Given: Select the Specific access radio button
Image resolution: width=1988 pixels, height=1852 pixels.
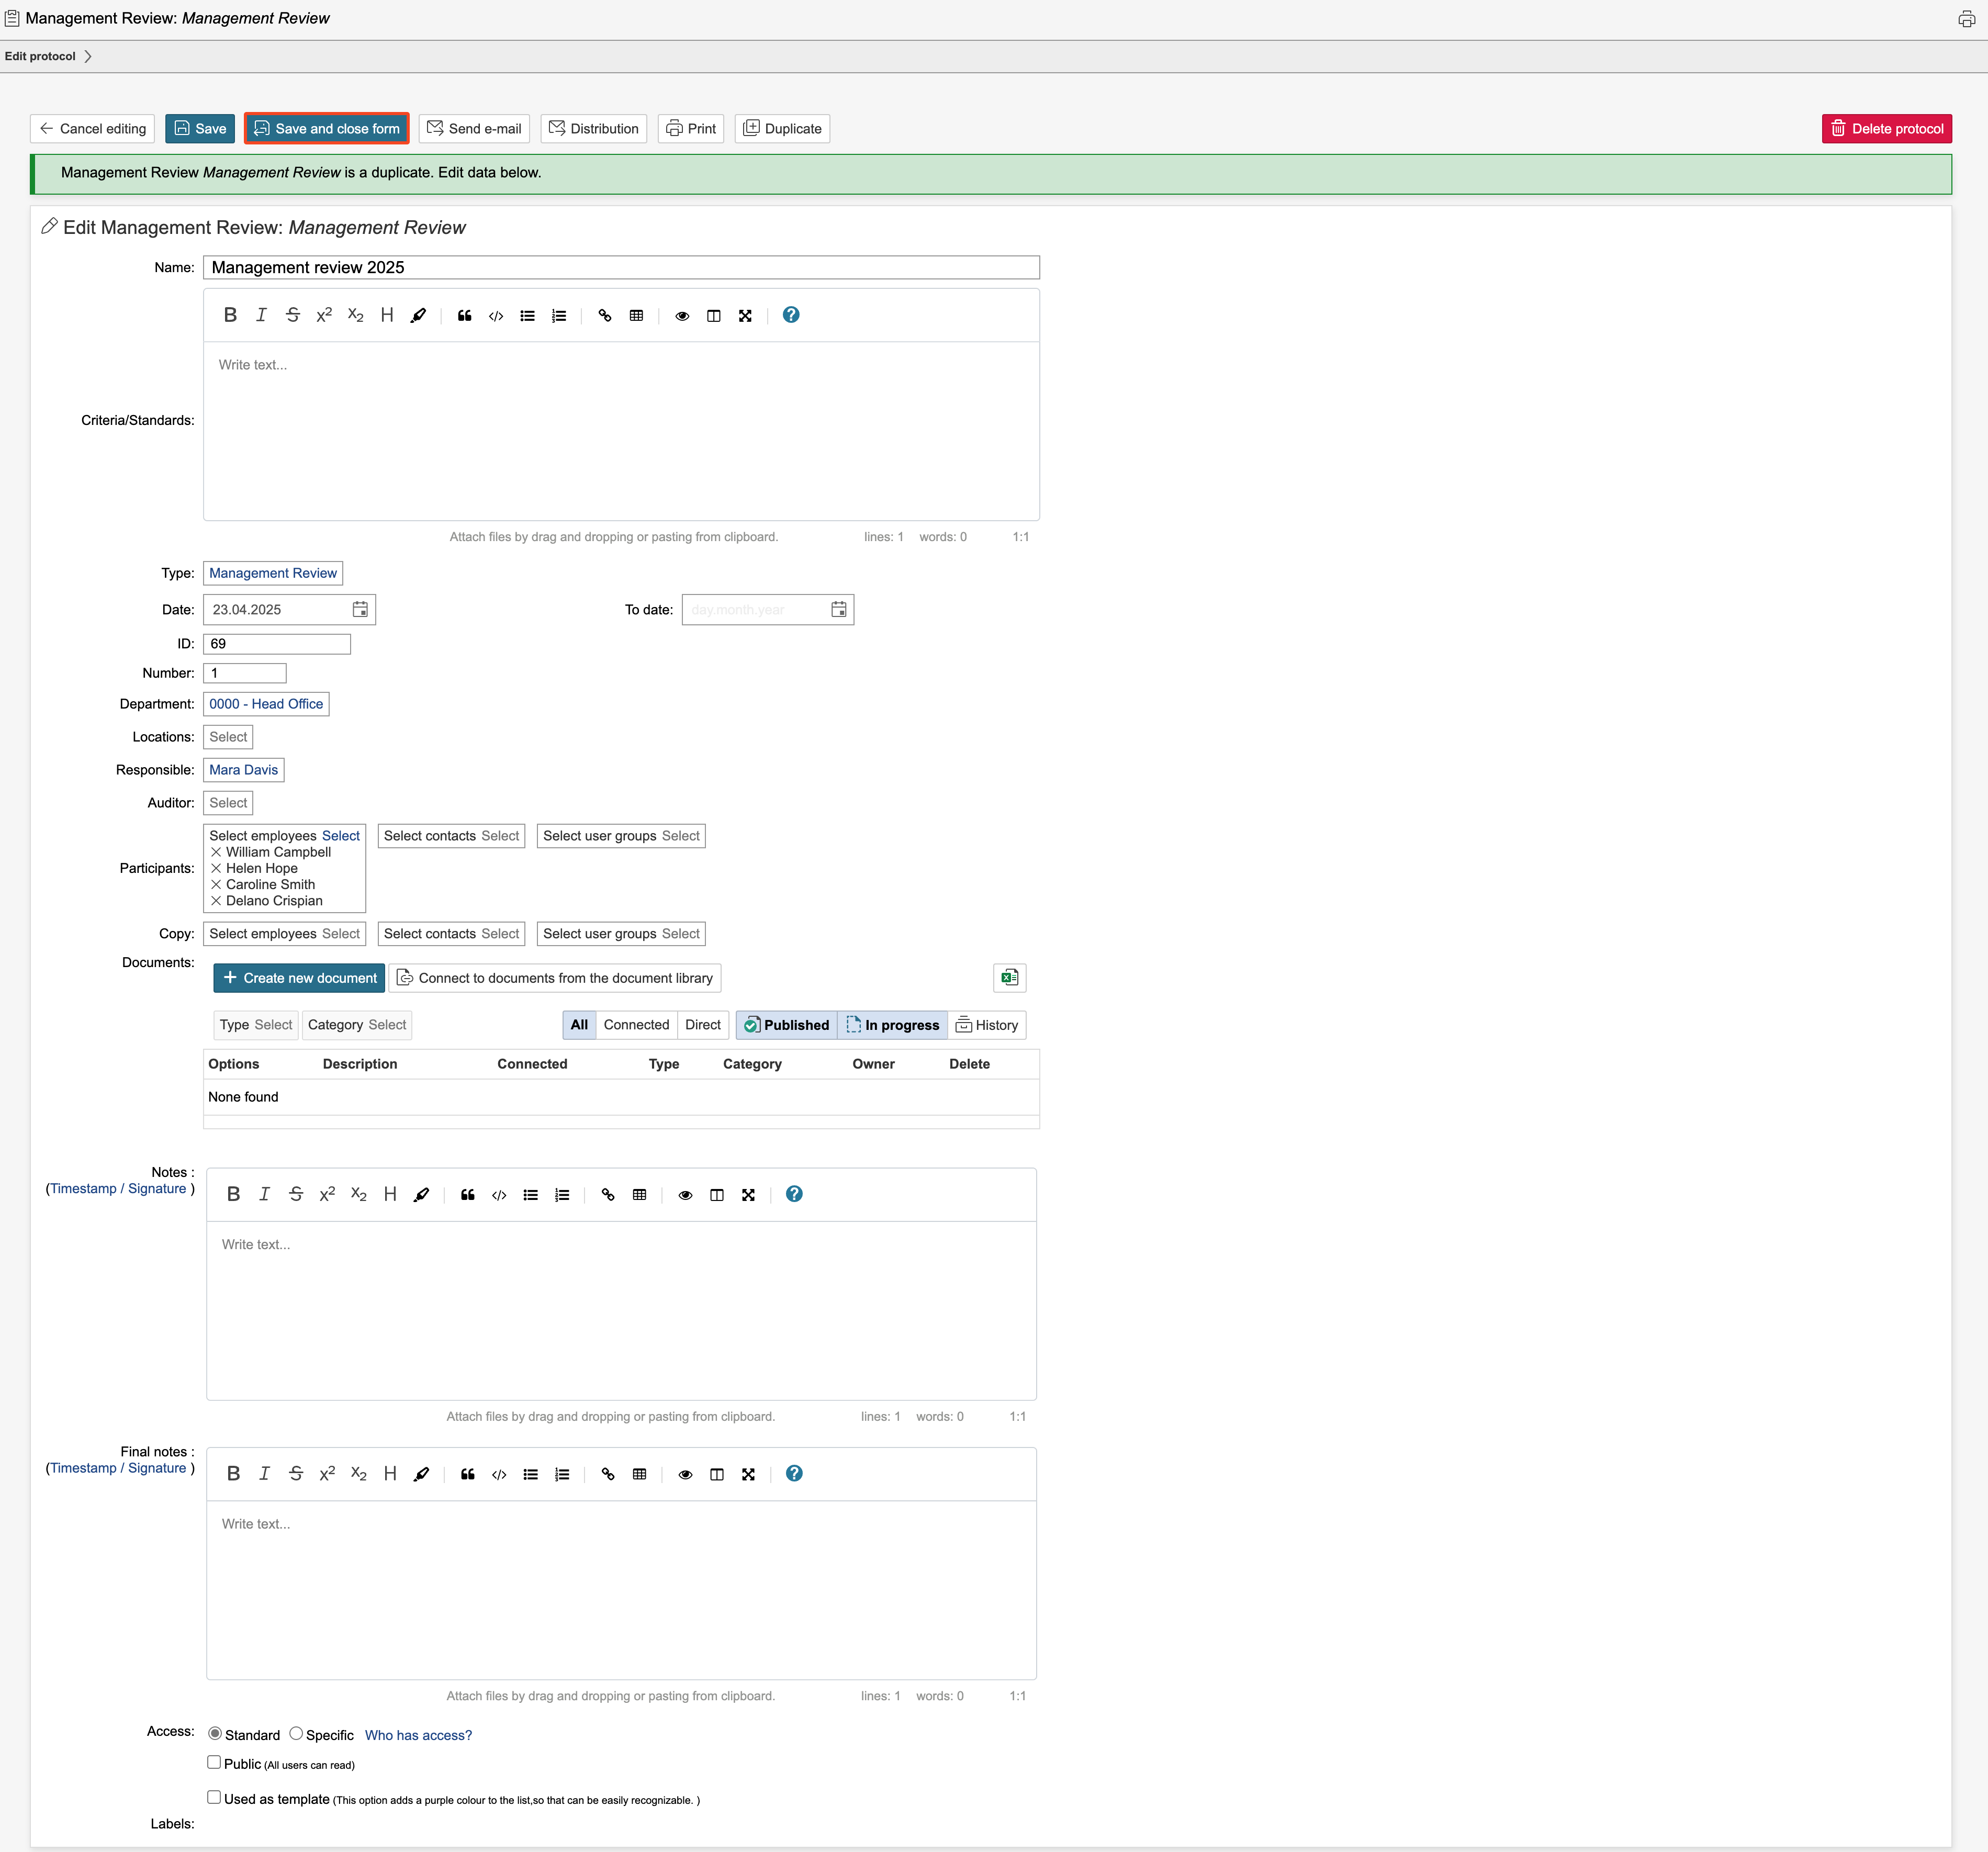Looking at the screenshot, I should coord(296,1733).
